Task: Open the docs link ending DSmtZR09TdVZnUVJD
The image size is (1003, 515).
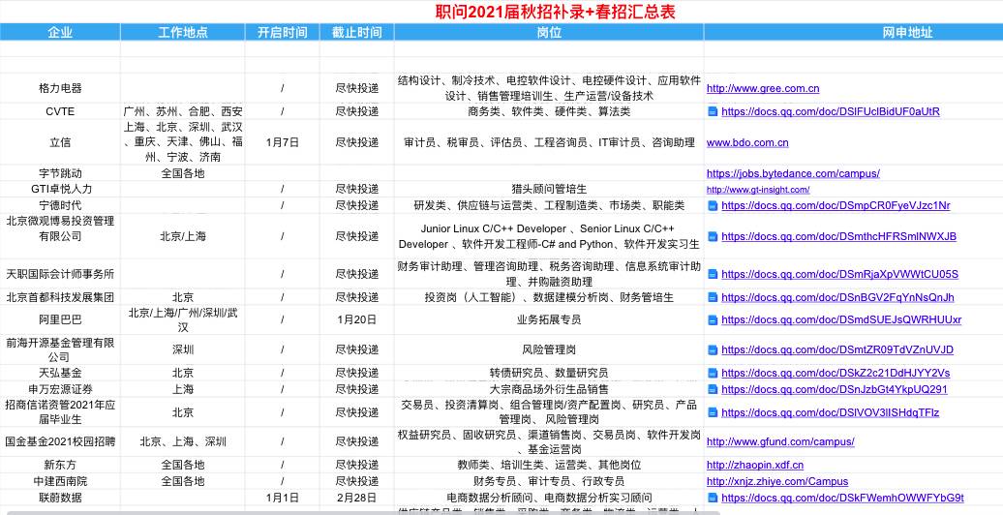Action: [837, 349]
